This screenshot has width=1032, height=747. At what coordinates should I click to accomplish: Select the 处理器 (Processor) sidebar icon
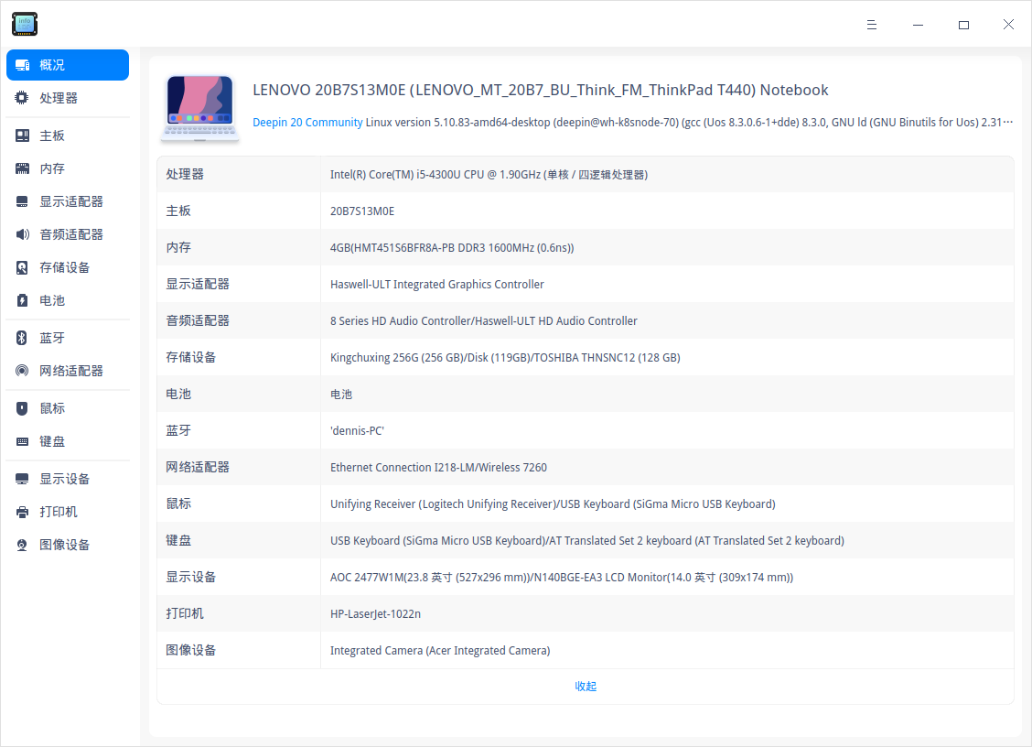click(x=21, y=98)
